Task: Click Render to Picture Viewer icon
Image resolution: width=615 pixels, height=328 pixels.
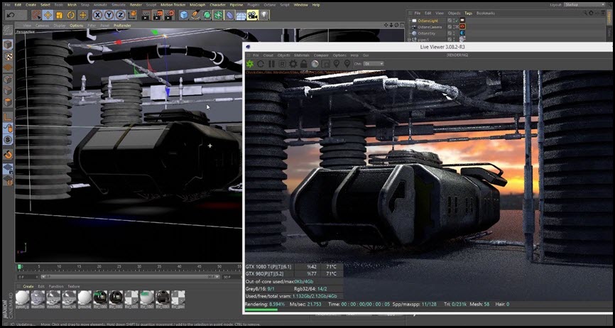Action: 157,15
